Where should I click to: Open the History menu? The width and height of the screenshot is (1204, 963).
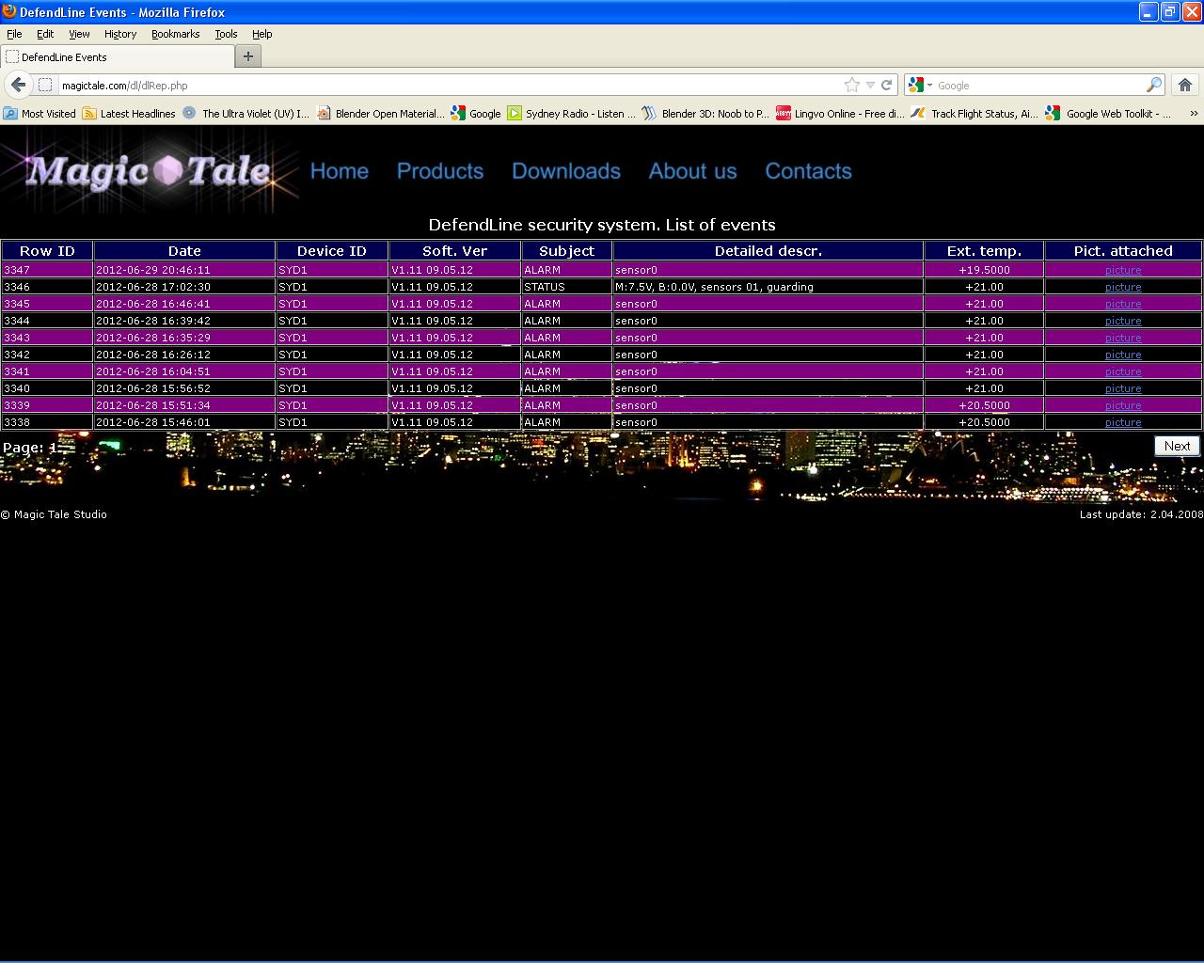coord(119,34)
